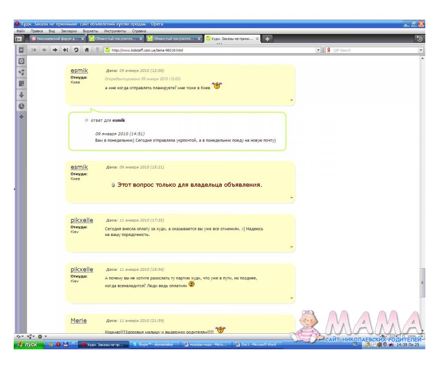Screen dimensions: 439x369
Task: Click the new tab plus button
Action: click(267, 39)
